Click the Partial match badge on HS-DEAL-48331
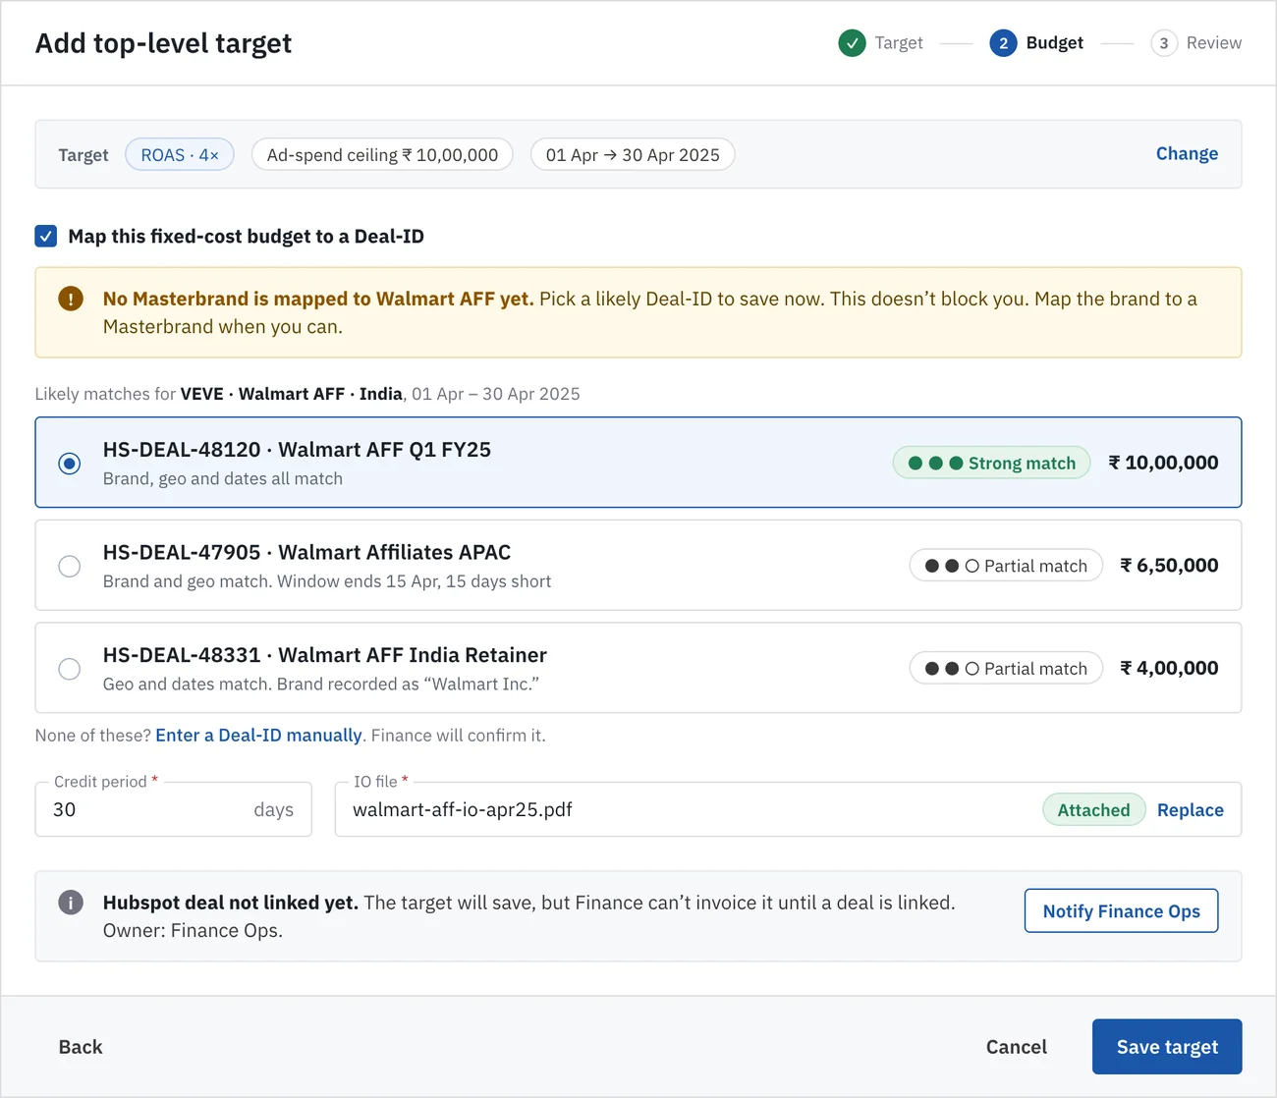 pyautogui.click(x=1006, y=669)
